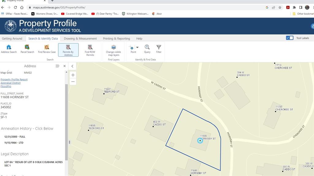This screenshot has height=176, width=314.
Task: Click the Google icon in the address bar
Action: click(x=267, y=7)
